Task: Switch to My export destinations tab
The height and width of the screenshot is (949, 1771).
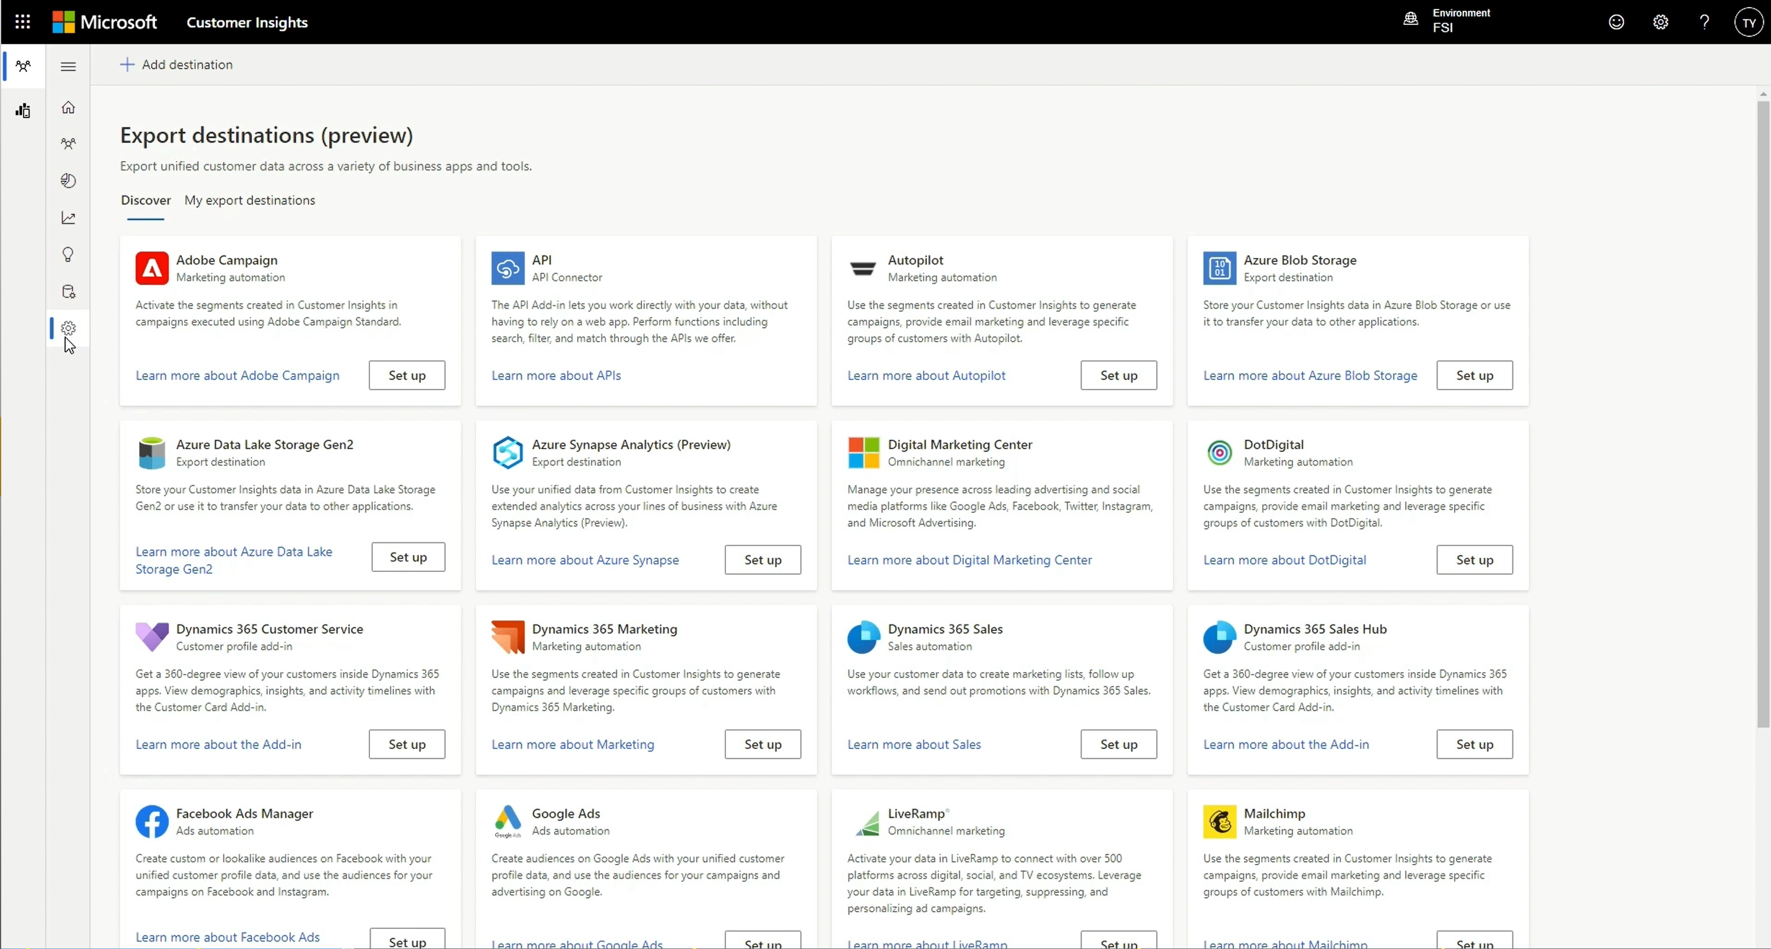Action: 250,200
